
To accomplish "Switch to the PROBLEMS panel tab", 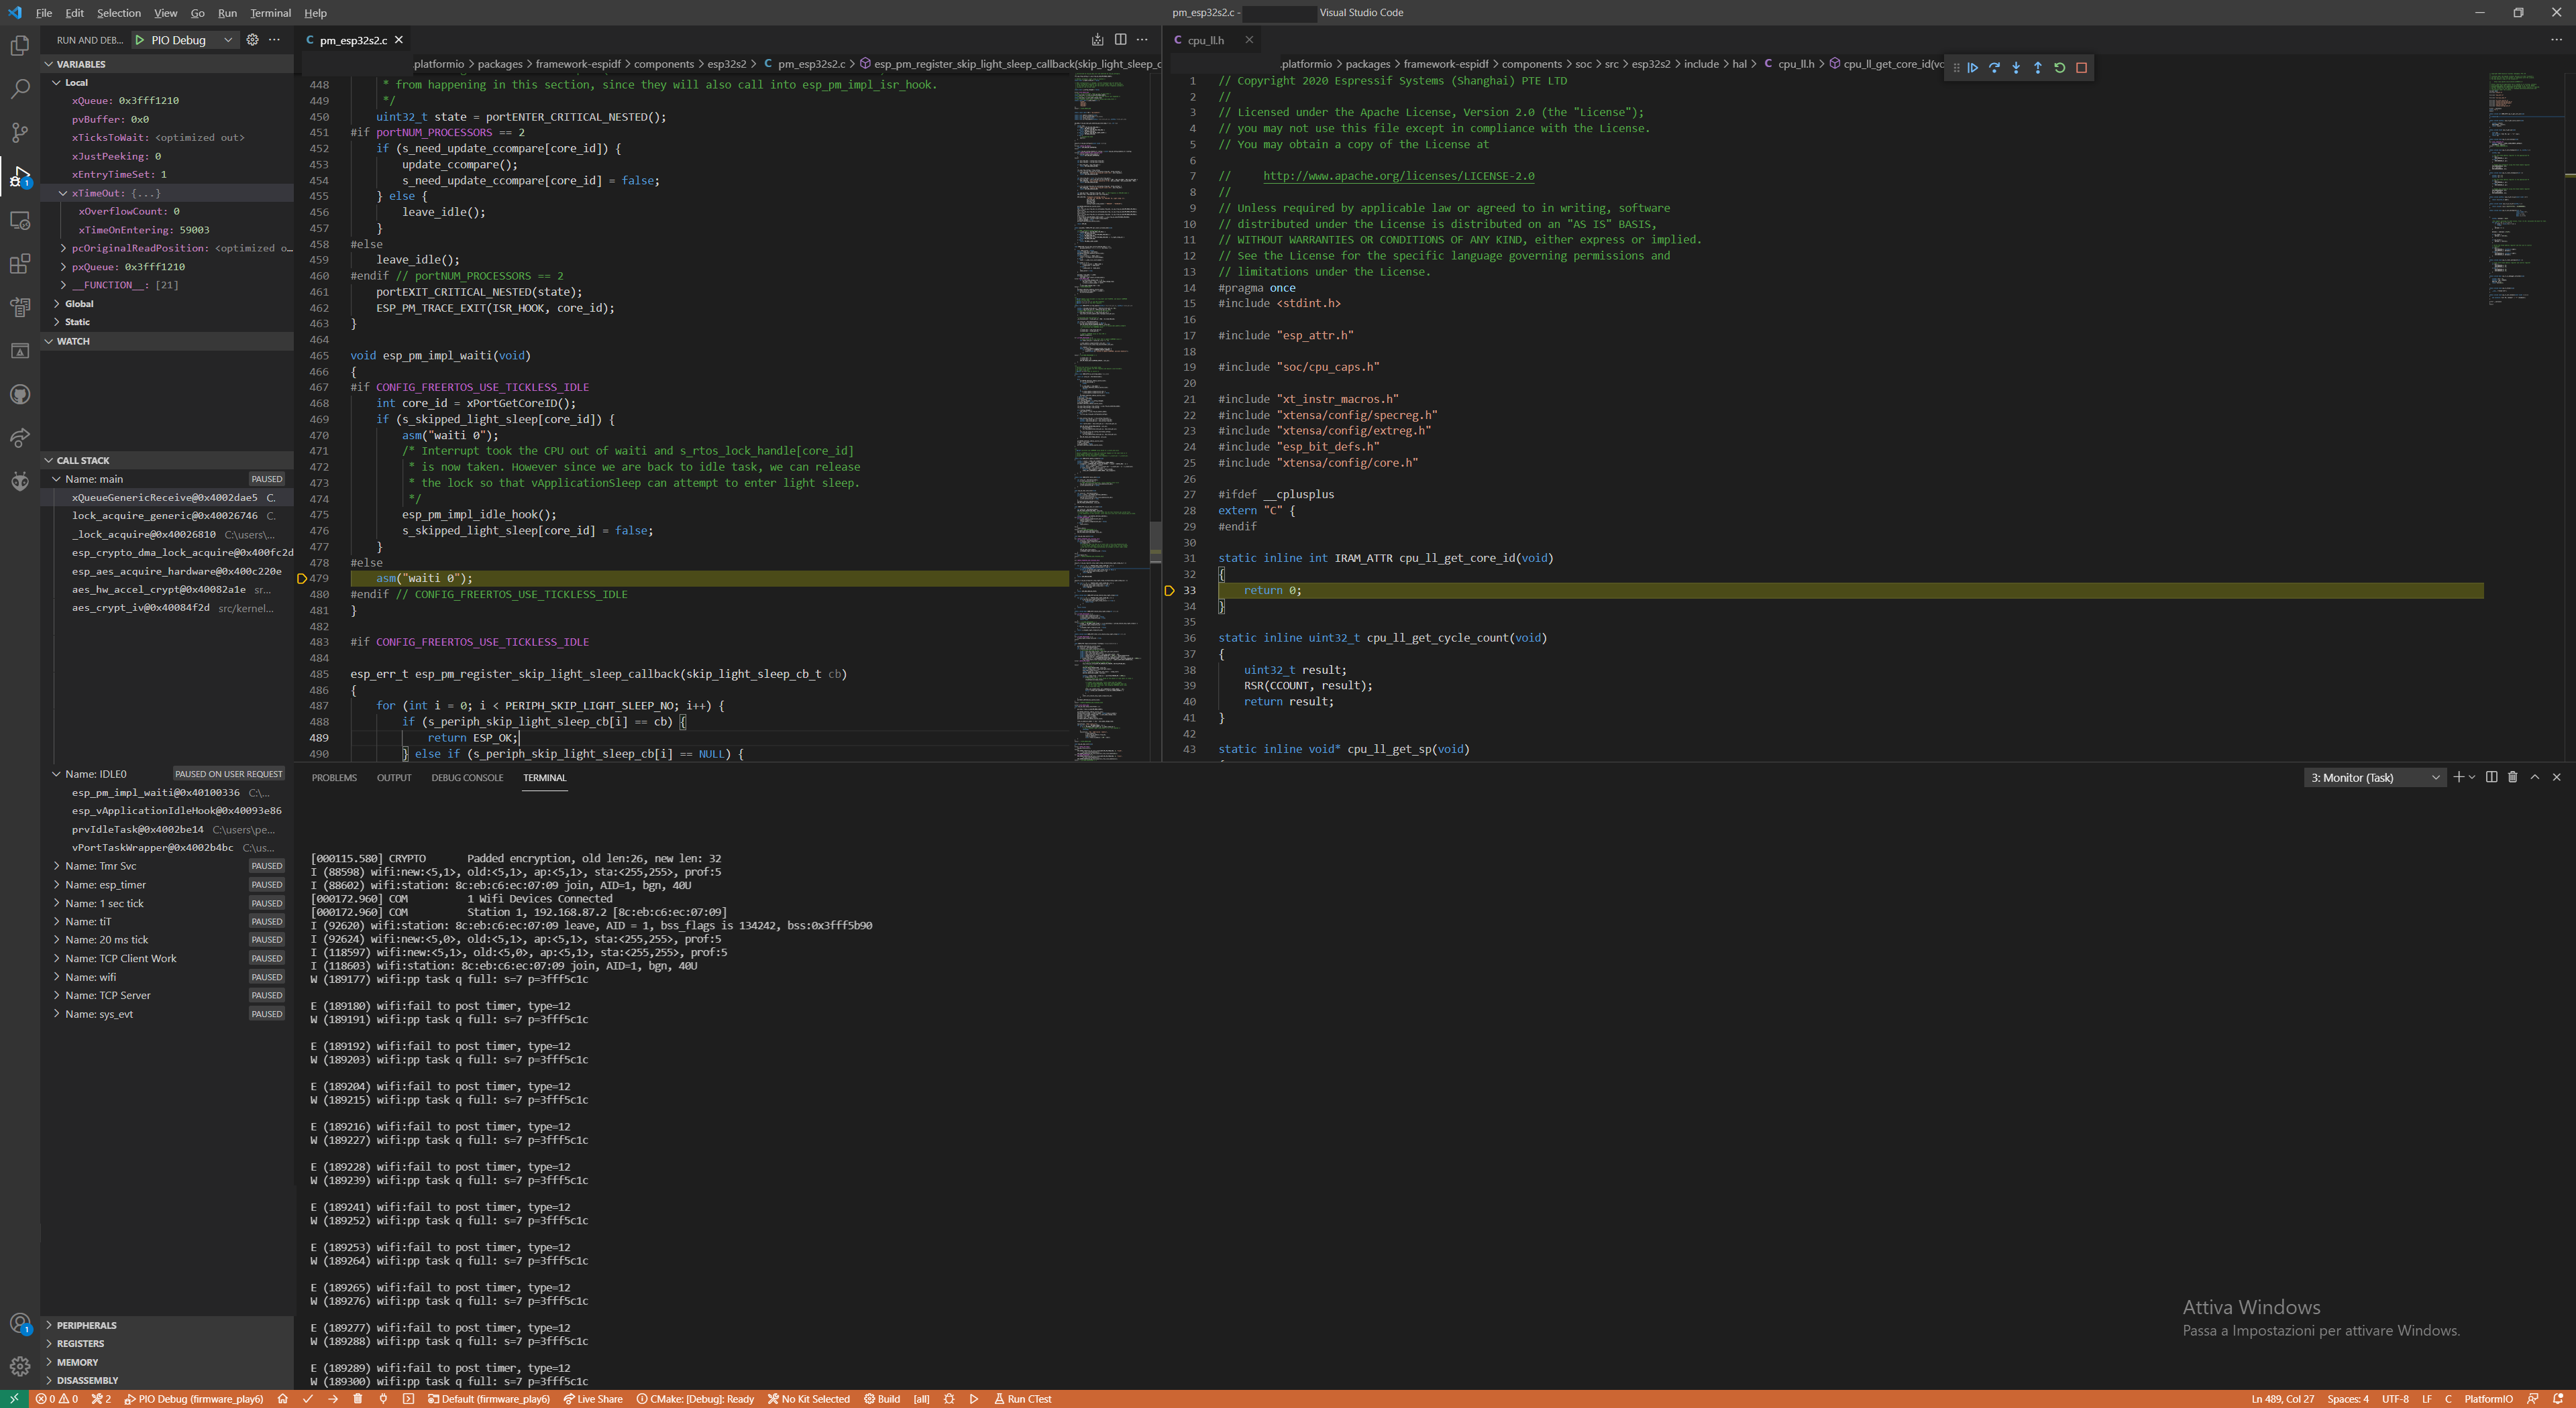I will [334, 778].
